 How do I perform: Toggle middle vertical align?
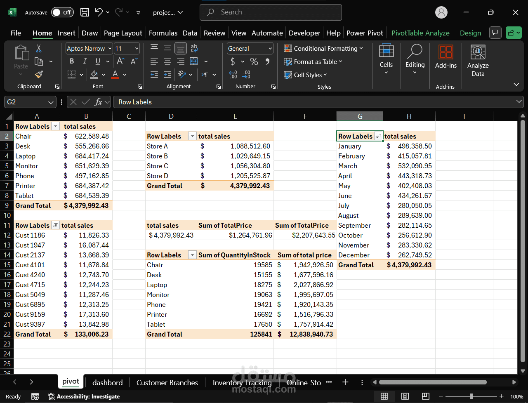pos(167,49)
